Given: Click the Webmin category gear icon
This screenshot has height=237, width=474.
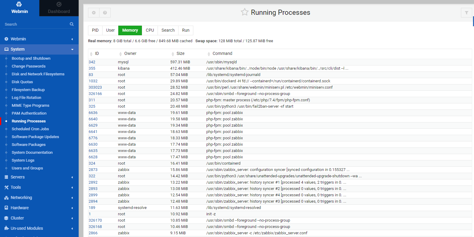Looking at the screenshot, I should pos(6,39).
